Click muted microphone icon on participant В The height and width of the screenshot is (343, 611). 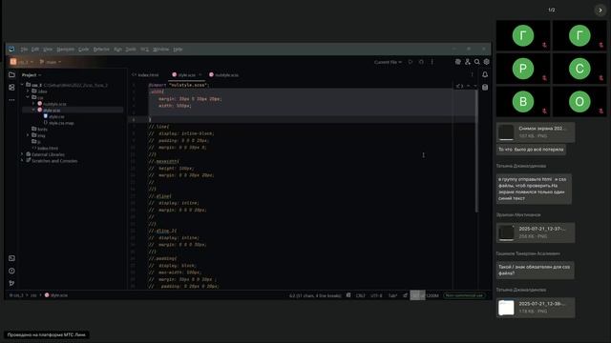tap(544, 111)
